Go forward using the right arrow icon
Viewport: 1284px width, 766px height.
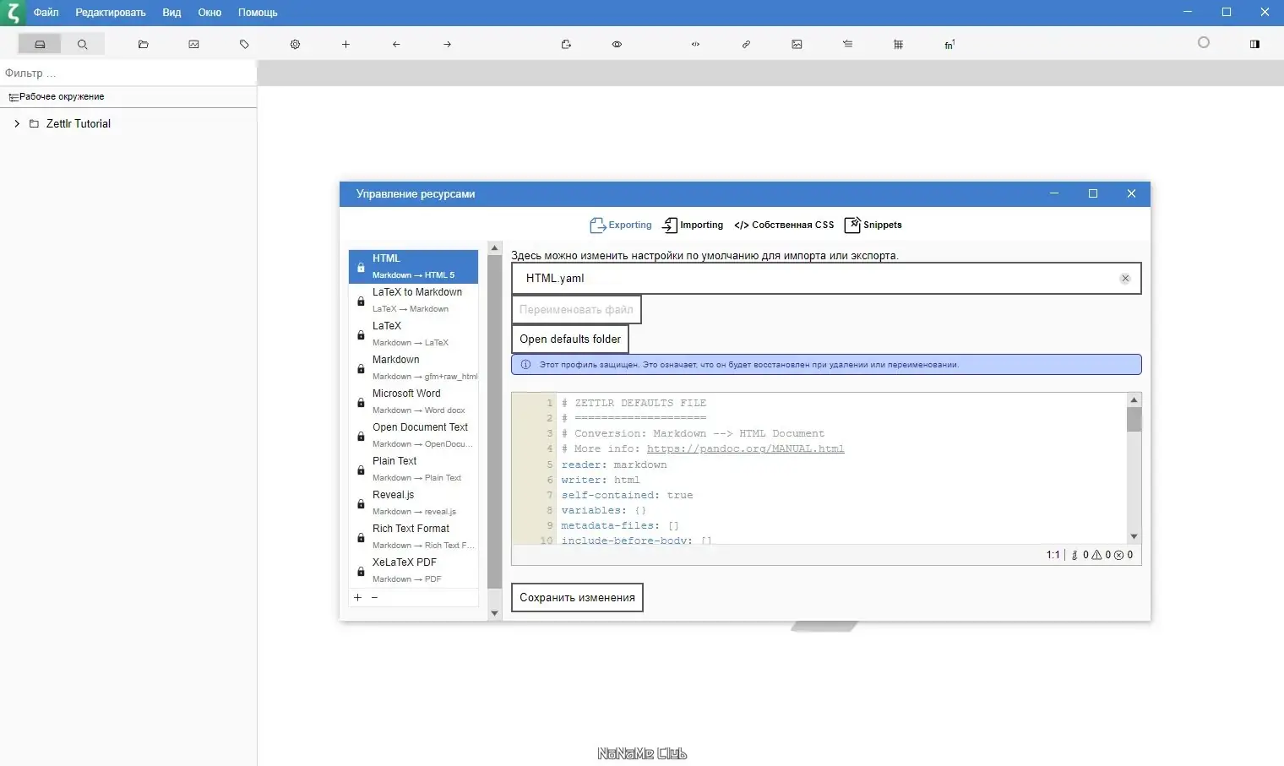click(x=447, y=44)
